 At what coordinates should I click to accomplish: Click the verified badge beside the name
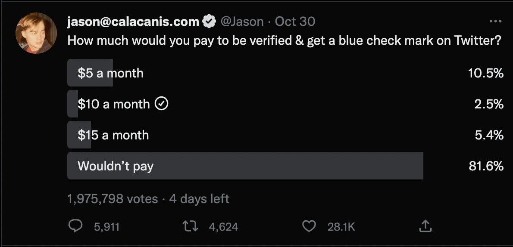pos(209,22)
